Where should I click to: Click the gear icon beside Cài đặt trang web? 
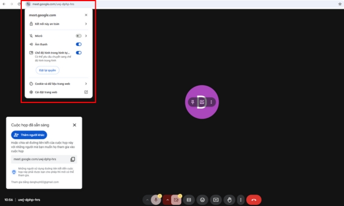(x=31, y=92)
